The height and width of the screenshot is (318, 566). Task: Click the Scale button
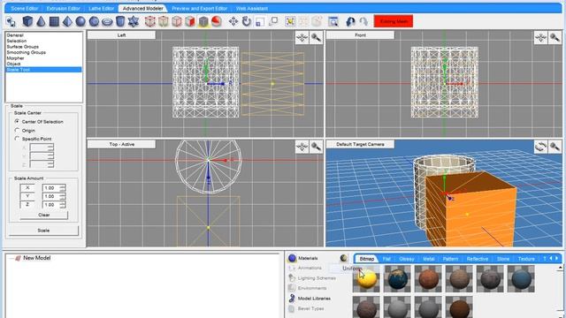(43, 231)
